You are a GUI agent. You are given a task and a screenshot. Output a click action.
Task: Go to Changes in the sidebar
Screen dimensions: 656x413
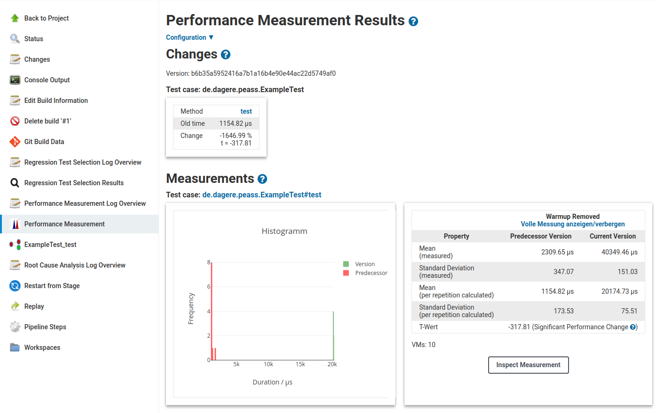click(37, 59)
